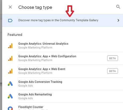
Task: Click Floodlight Counter icon
Action: click(x=10, y=108)
